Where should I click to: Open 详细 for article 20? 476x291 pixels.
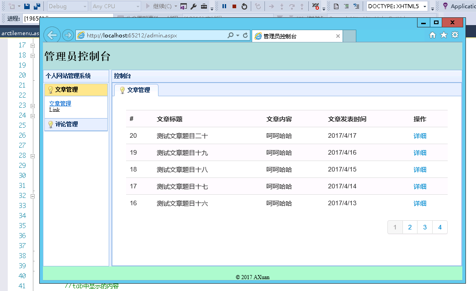420,136
